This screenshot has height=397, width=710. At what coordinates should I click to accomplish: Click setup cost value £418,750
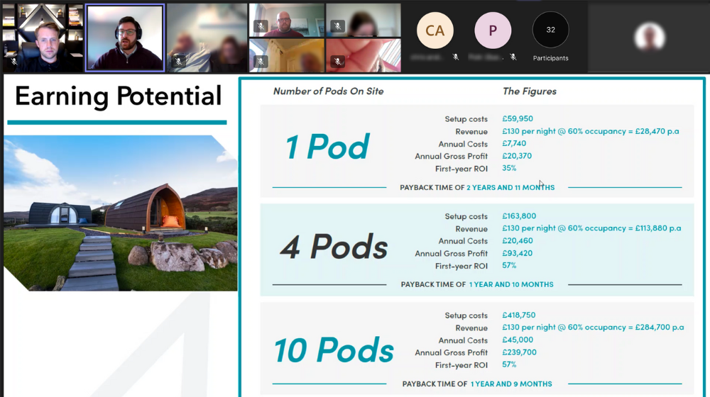pyautogui.click(x=518, y=315)
